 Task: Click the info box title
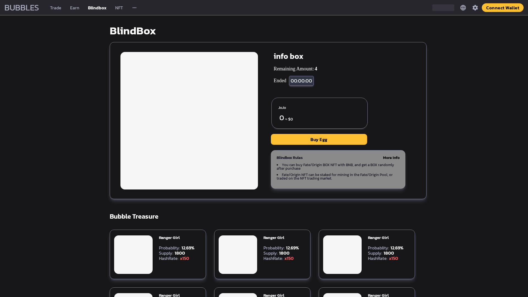coord(288,56)
